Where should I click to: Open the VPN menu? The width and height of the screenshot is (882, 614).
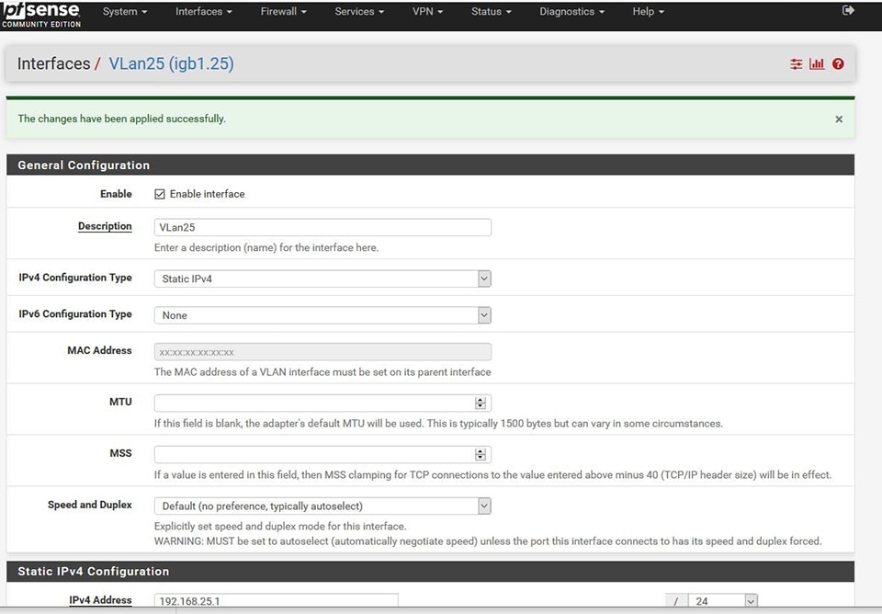click(427, 12)
